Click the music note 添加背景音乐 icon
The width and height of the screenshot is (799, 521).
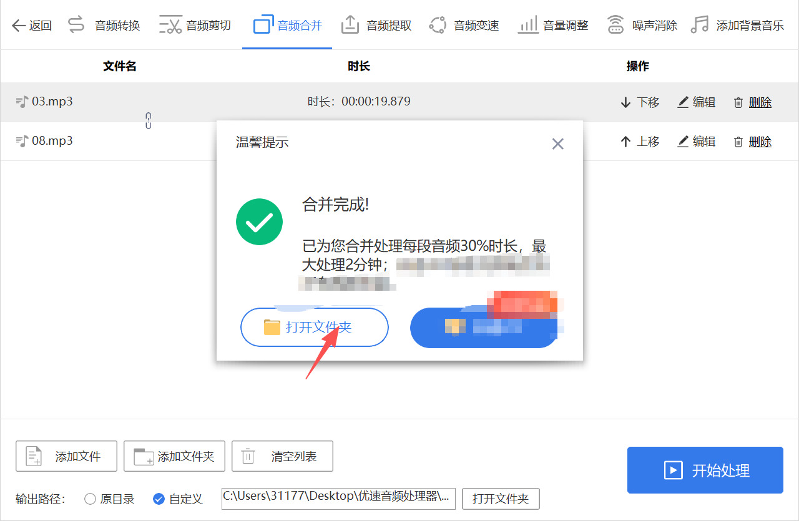click(x=700, y=25)
